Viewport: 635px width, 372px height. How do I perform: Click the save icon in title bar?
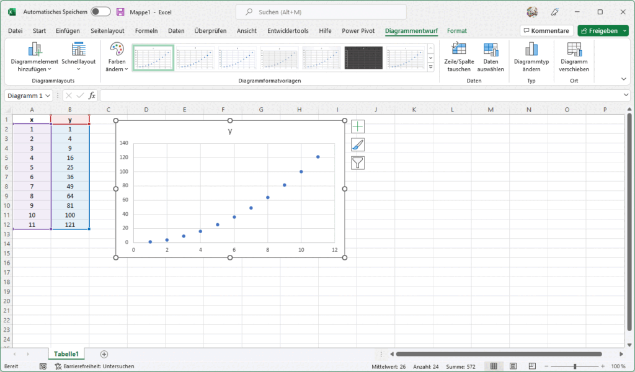[120, 12]
